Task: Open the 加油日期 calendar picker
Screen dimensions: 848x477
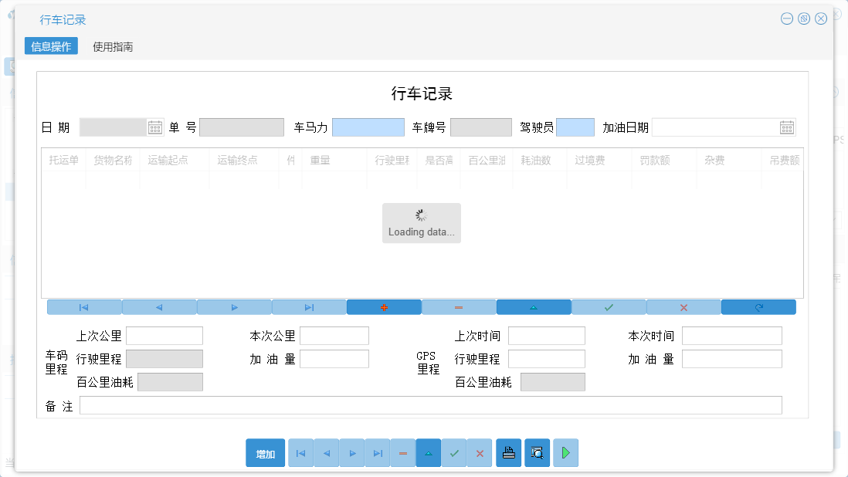Action: 787,127
